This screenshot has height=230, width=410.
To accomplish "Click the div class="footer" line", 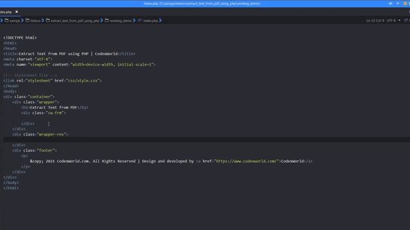I will click(x=35, y=151).
